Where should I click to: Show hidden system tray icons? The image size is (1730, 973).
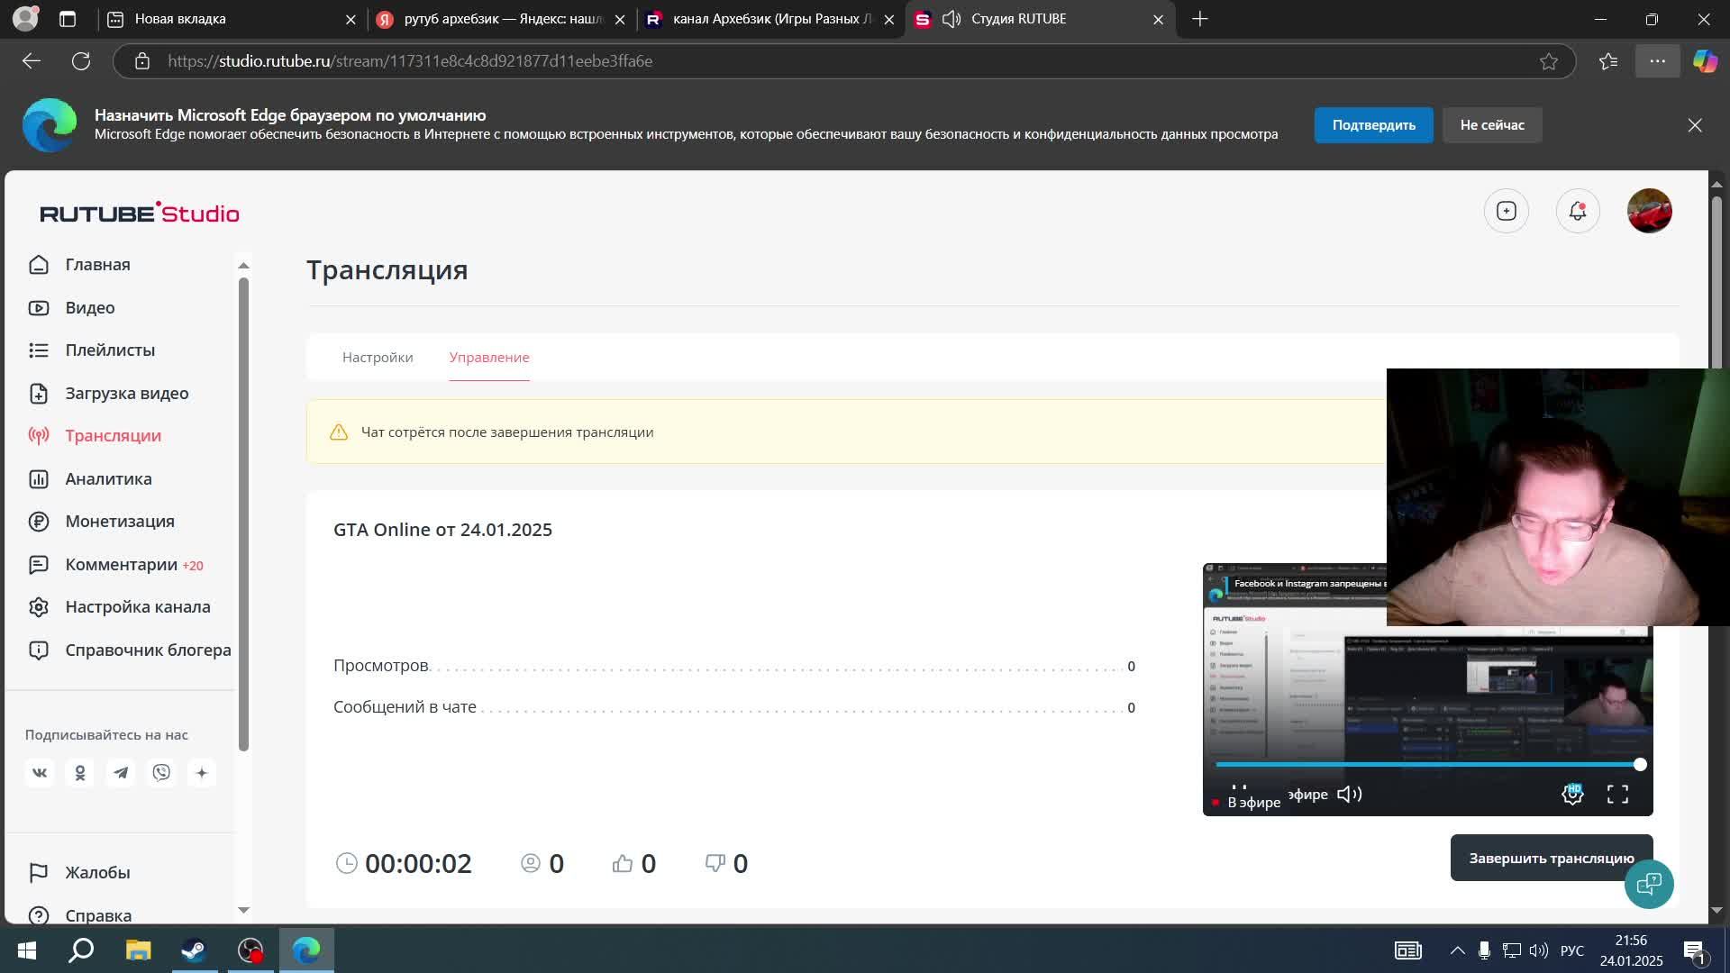pyautogui.click(x=1457, y=950)
